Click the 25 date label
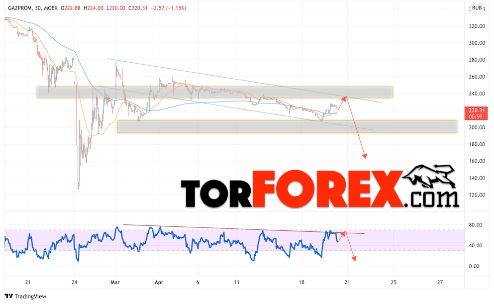The height and width of the screenshot is (304, 494). pos(394,282)
